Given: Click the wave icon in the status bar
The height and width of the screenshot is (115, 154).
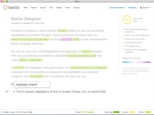Looking at the screenshot, I should 2,112.
